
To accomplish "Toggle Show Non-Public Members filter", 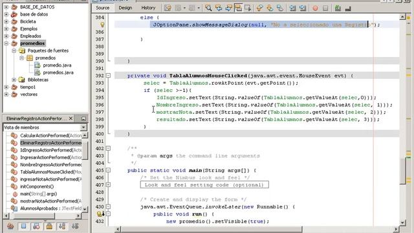I will click(x=49, y=226).
